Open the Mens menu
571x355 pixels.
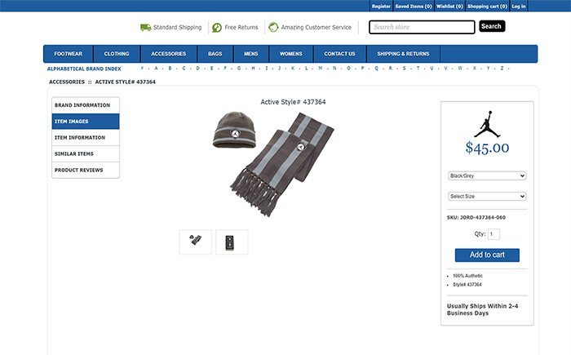pos(251,54)
